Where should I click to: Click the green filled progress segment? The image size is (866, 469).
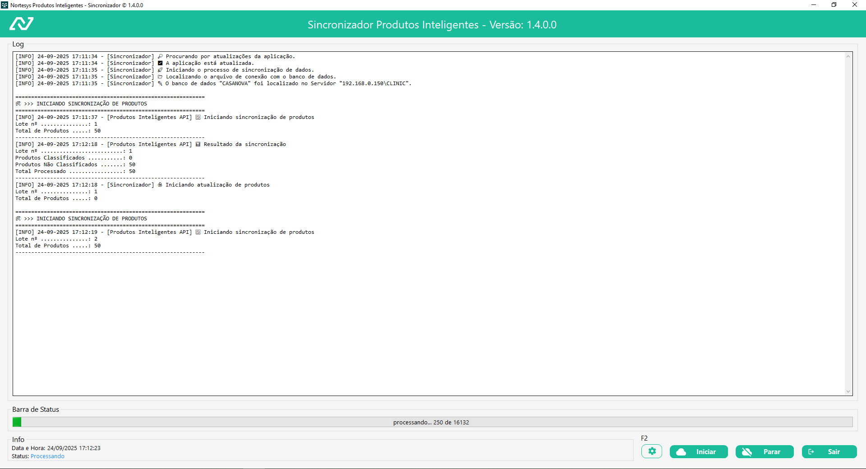(x=17, y=422)
